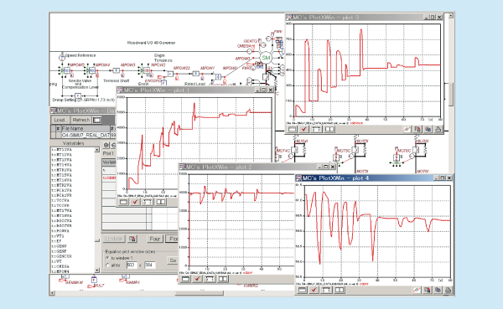Click the first window icon in plot 2 toolbar
The width and height of the screenshot is (503, 309).
pos(186,279)
